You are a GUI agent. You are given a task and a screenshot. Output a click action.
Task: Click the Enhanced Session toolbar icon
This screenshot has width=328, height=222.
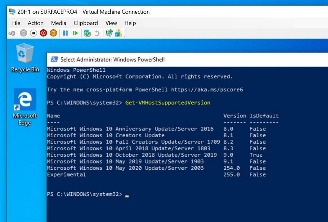coord(109,33)
